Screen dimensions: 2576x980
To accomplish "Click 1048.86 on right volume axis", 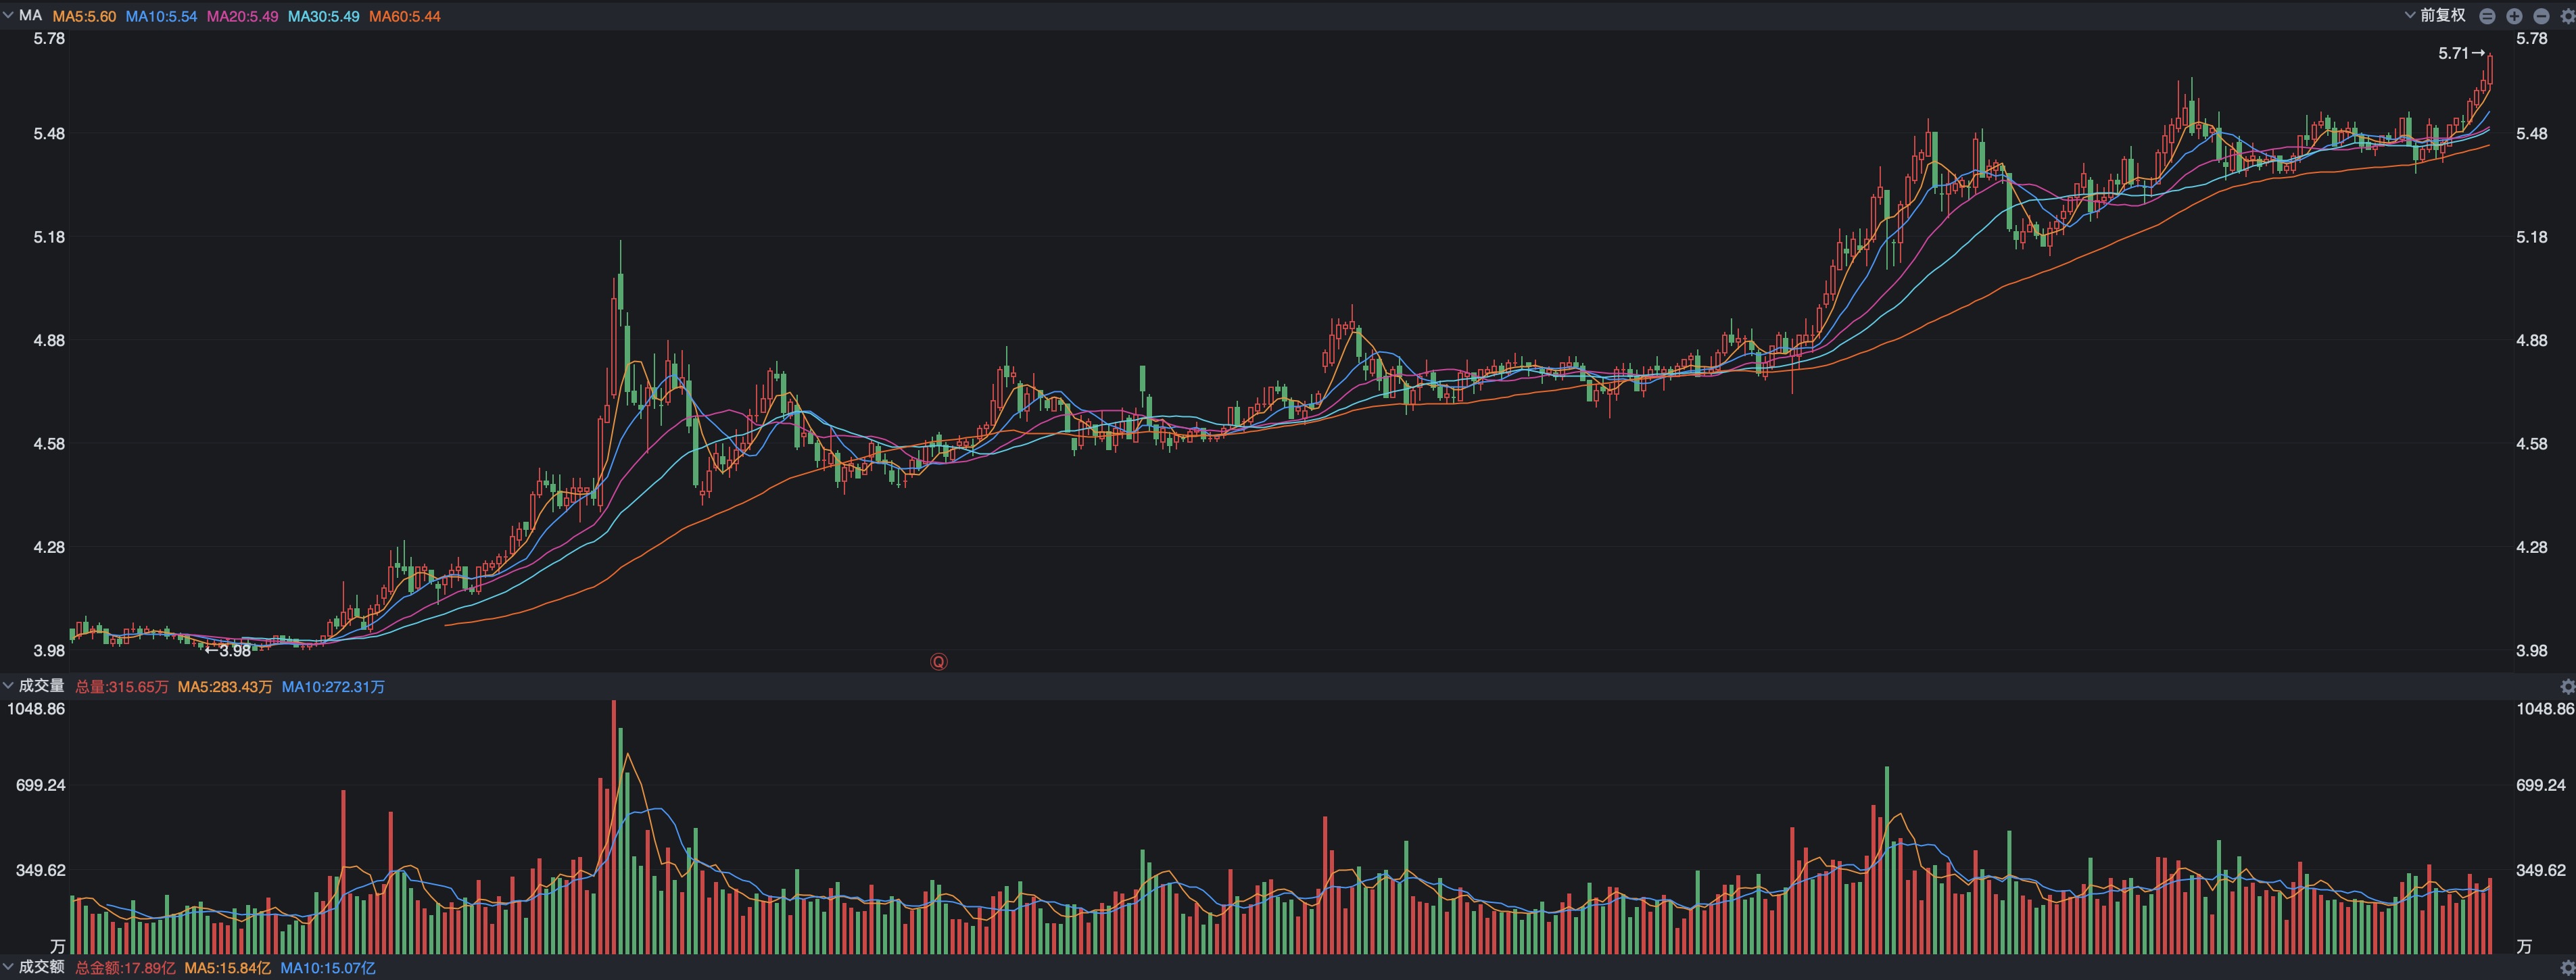I will (x=2545, y=709).
